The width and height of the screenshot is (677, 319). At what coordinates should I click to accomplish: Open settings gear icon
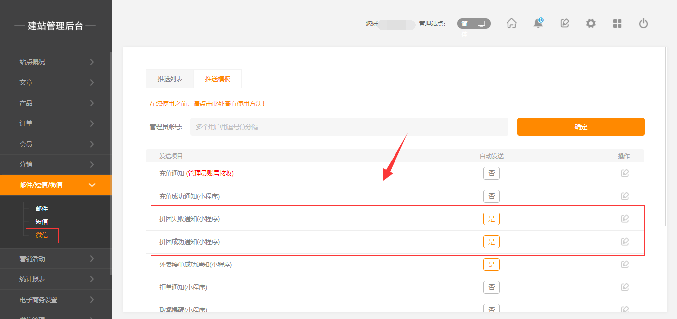591,23
